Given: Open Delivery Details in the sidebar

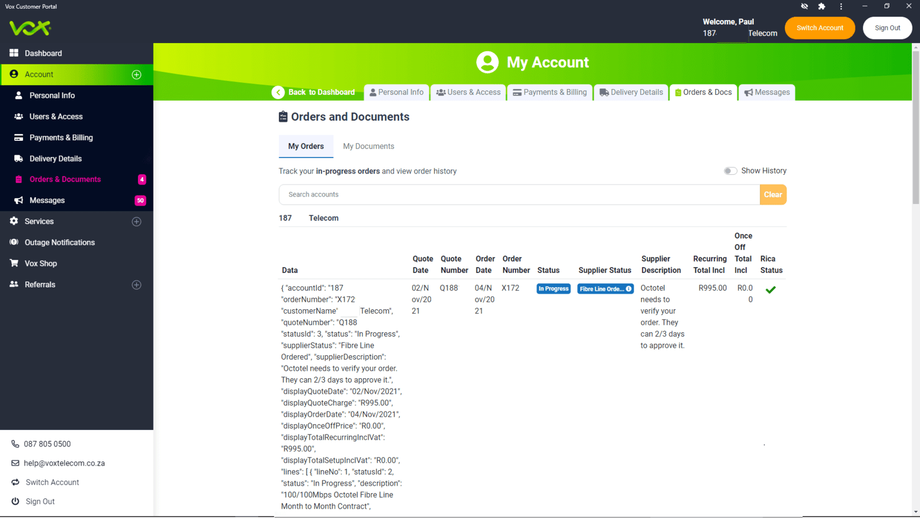Looking at the screenshot, I should click(56, 158).
